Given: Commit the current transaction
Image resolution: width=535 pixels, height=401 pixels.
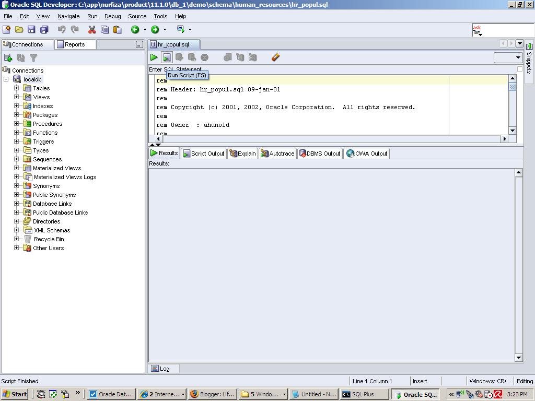Looking at the screenshot, I should coord(179,57).
